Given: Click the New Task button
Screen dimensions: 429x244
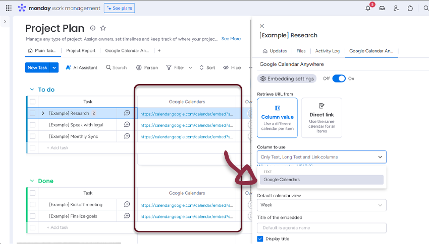Looking at the screenshot, I should pos(37,67).
